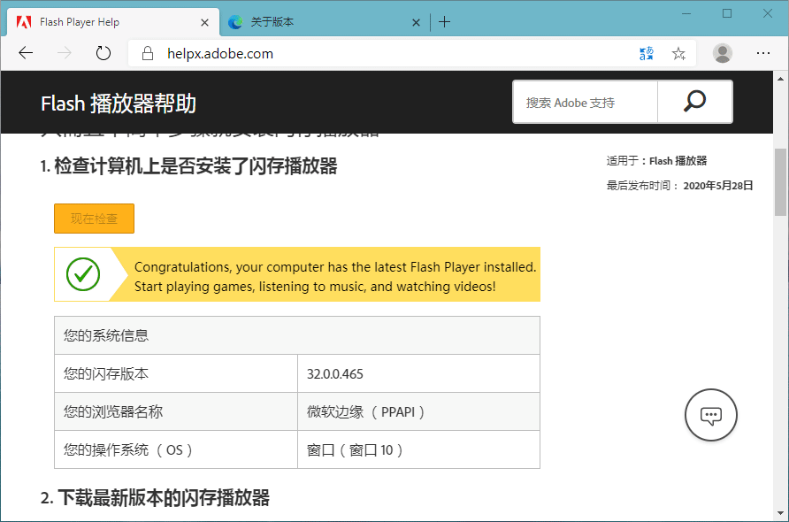View site info via lock icon
The height and width of the screenshot is (522, 789).
click(147, 53)
